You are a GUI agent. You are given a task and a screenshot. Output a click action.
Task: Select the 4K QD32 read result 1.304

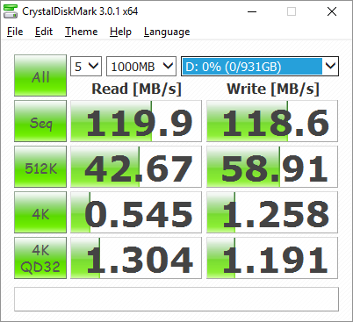136,258
